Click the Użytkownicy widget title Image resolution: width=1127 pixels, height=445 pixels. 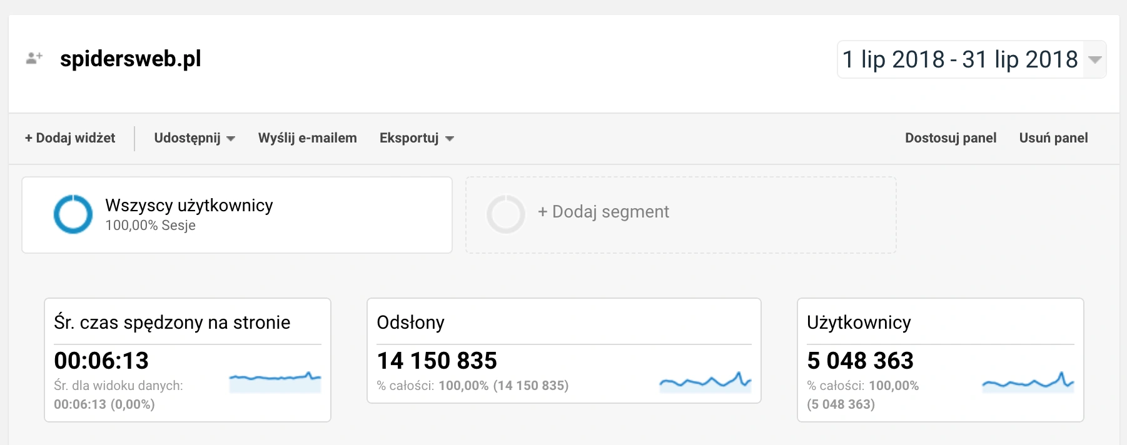[x=859, y=322]
